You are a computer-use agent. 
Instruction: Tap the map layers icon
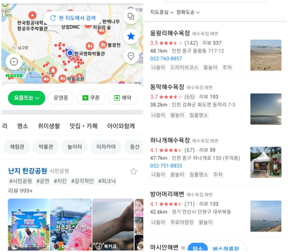131,17
